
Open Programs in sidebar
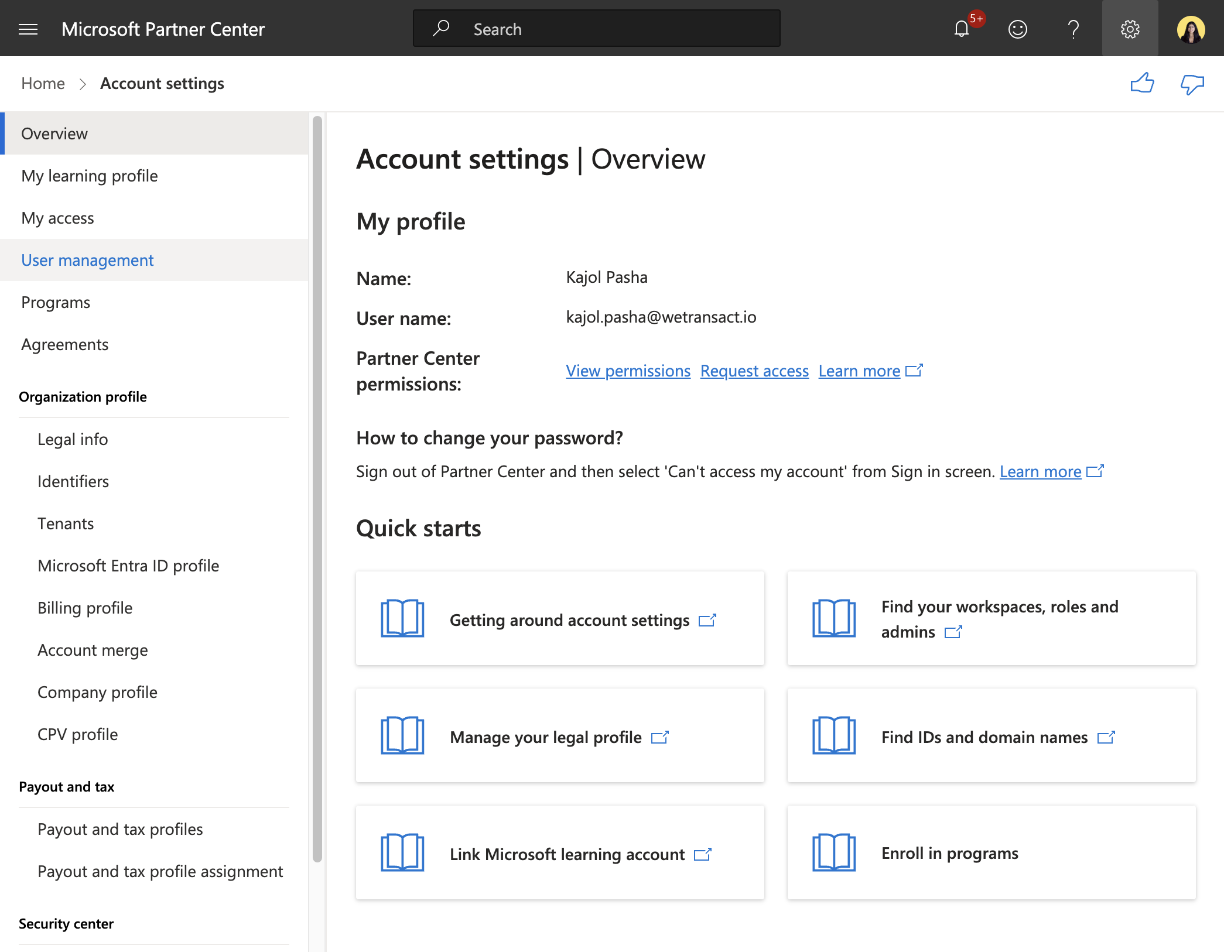tap(154, 302)
